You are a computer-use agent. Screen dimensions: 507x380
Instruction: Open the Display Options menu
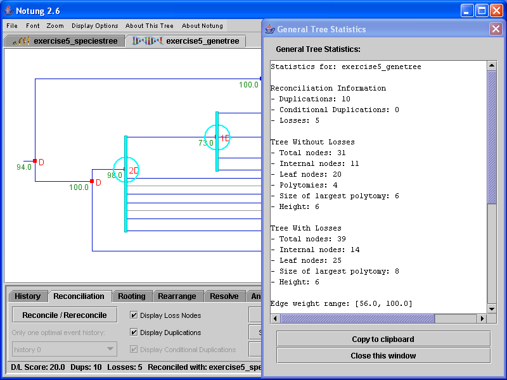(95, 26)
